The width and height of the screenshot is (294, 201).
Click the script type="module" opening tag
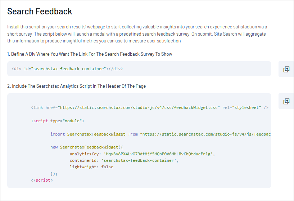click(58, 121)
